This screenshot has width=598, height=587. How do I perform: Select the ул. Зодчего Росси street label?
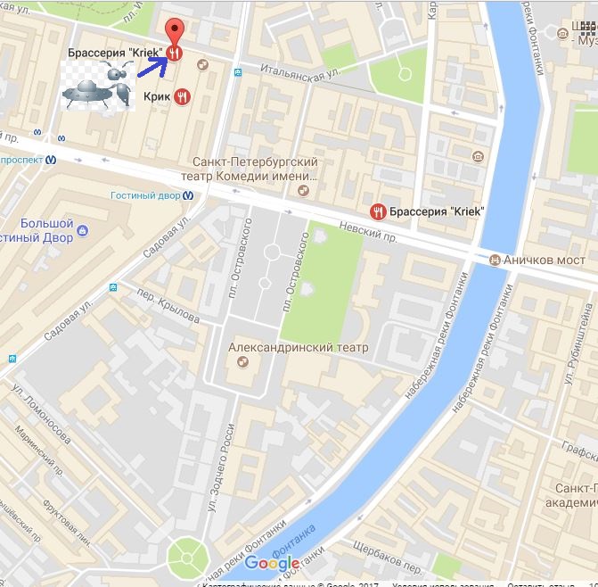pyautogui.click(x=221, y=467)
